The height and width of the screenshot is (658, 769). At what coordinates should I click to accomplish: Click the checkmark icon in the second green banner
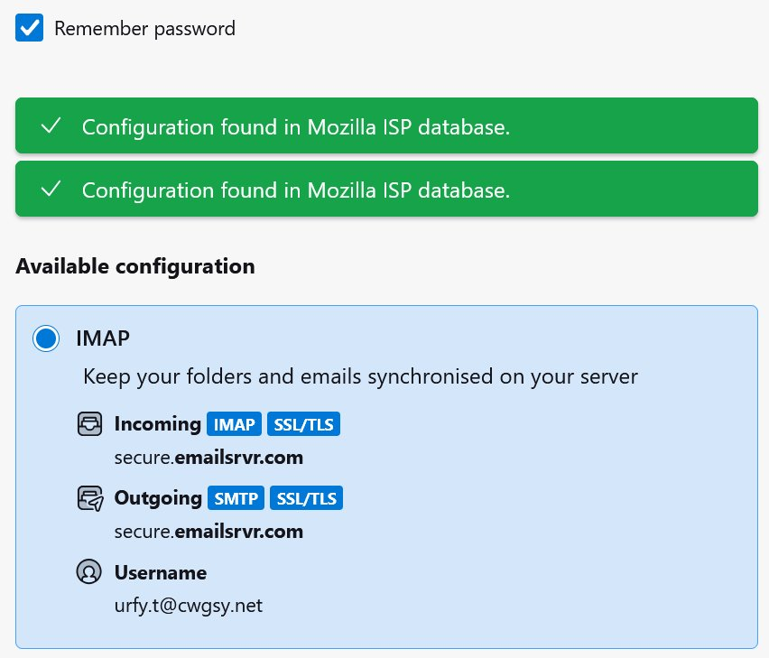pos(51,190)
